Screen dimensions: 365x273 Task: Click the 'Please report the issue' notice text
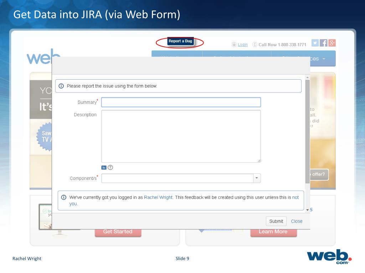[x=112, y=86]
